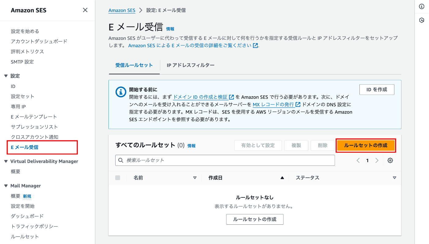This screenshot has width=429, height=244.
Task: Go to the previous page of rule sets
Action: (x=358, y=160)
